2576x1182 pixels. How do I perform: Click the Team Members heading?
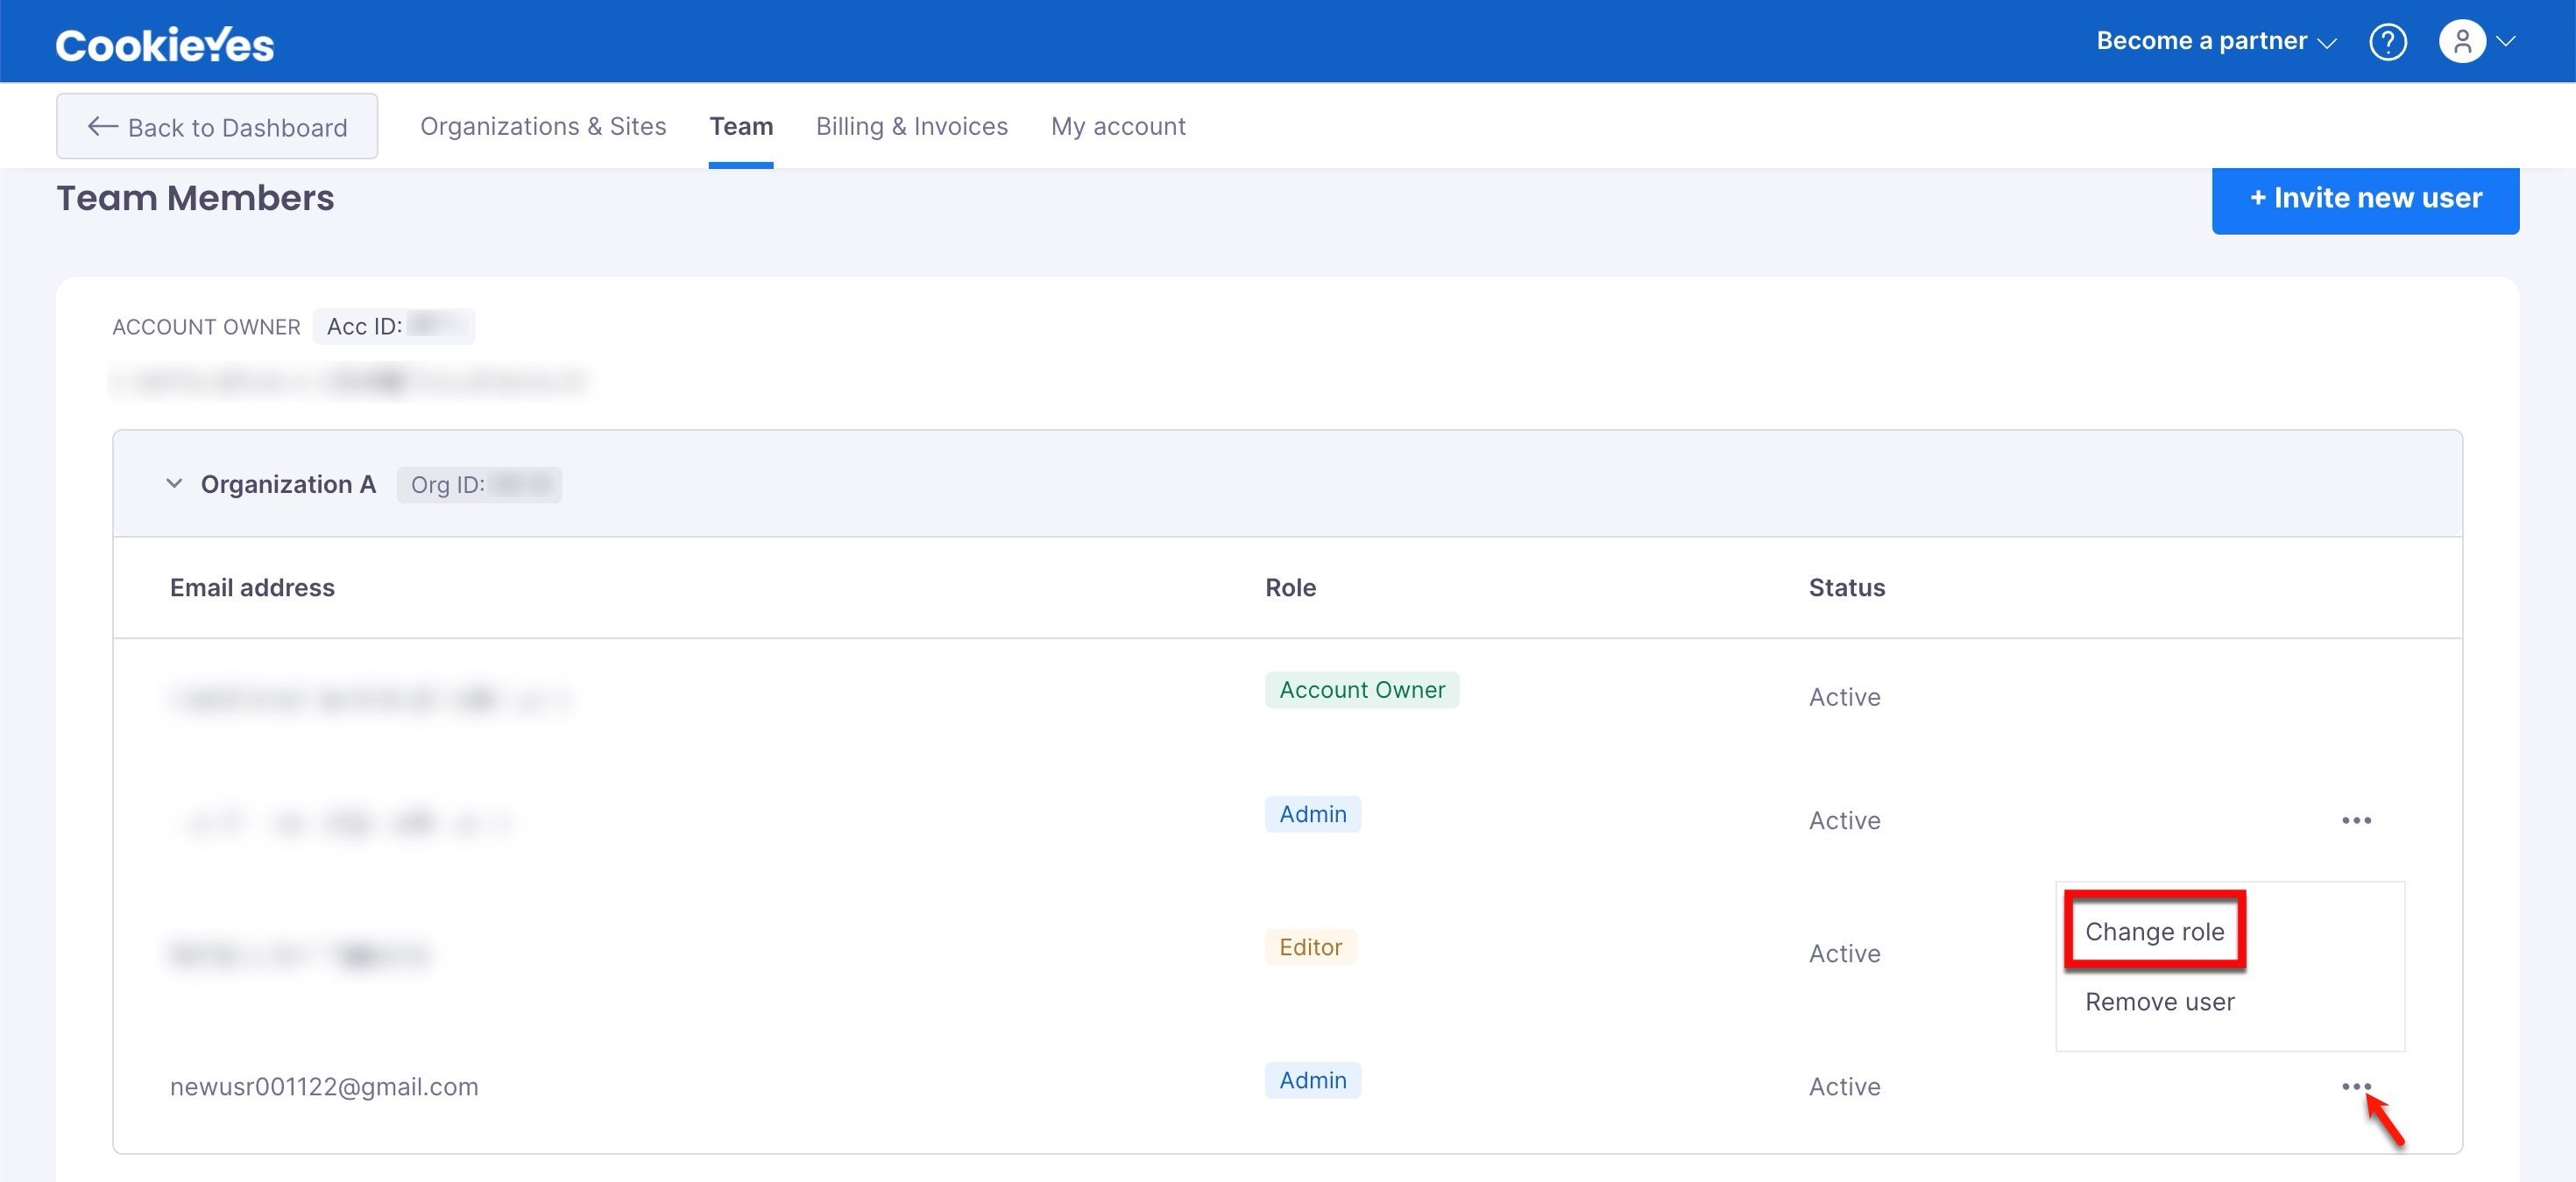195,198
